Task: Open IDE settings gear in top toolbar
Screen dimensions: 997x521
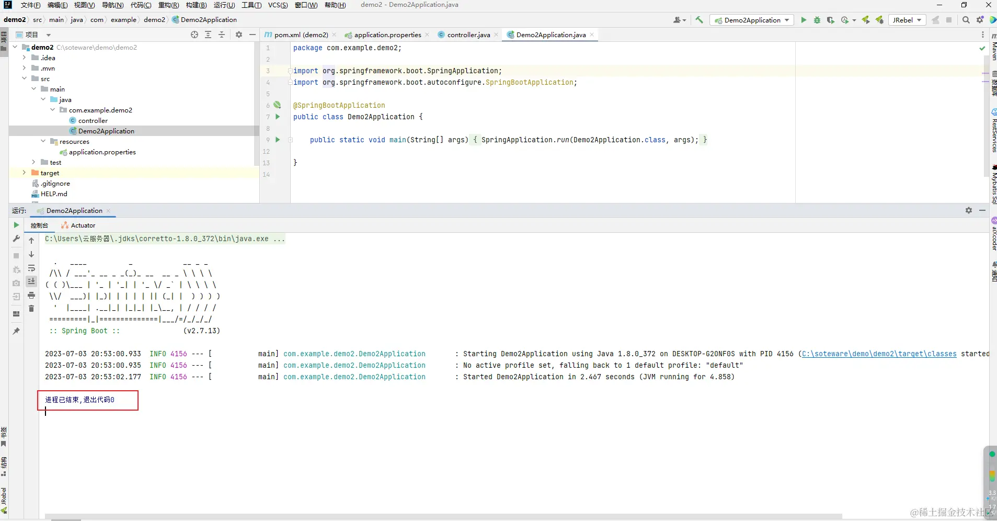Action: tap(980, 20)
